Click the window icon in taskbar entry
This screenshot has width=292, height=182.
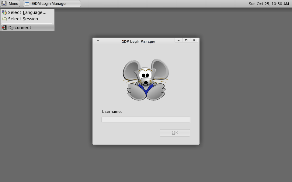[27, 4]
